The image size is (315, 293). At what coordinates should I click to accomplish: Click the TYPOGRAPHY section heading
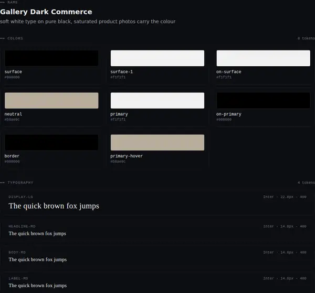pos(20,183)
